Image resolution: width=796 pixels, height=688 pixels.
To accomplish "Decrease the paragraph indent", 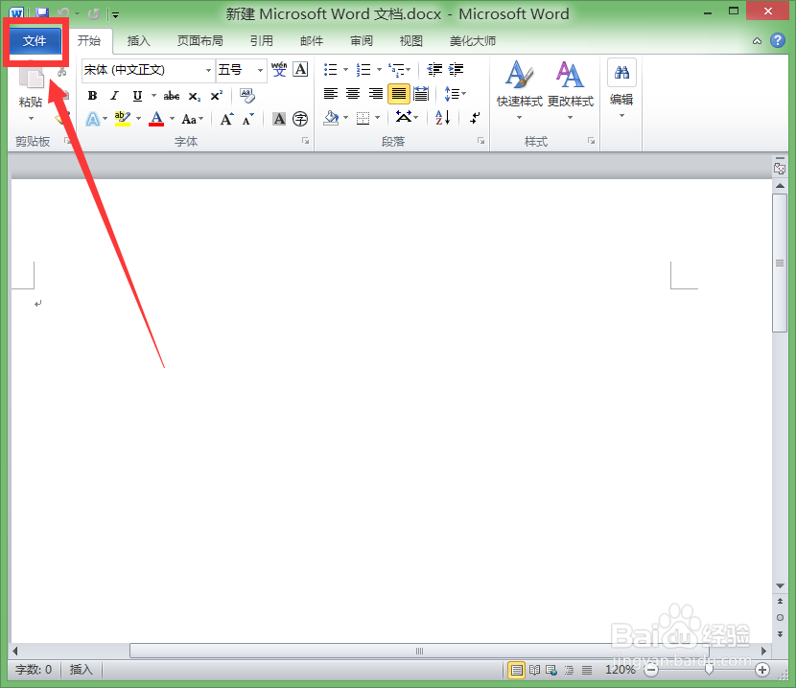I will click(434, 70).
